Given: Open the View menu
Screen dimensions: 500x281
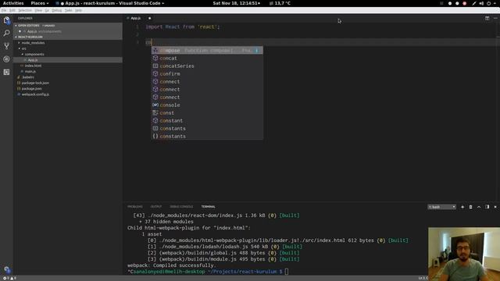Looking at the screenshot, I should 38,10.
